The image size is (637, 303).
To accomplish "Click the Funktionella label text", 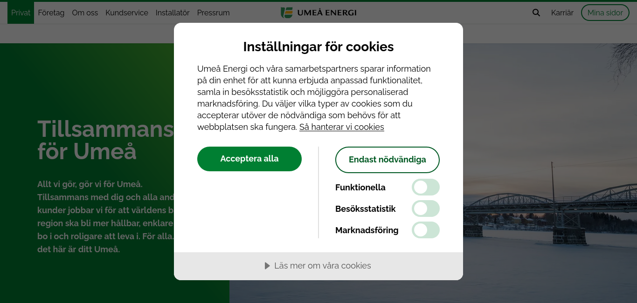I will tap(360, 188).
